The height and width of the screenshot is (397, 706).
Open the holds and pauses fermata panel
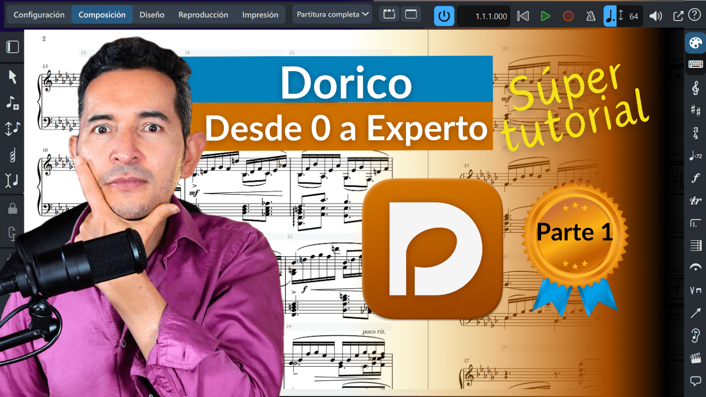click(x=696, y=268)
